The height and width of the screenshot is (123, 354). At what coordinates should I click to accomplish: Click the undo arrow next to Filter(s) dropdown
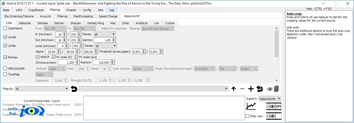tap(74, 89)
